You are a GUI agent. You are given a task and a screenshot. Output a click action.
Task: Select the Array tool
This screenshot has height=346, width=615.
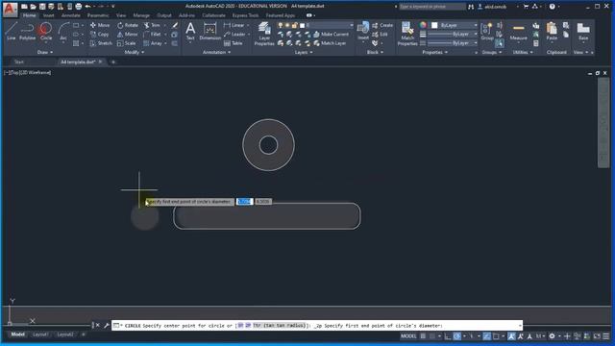pyautogui.click(x=153, y=43)
